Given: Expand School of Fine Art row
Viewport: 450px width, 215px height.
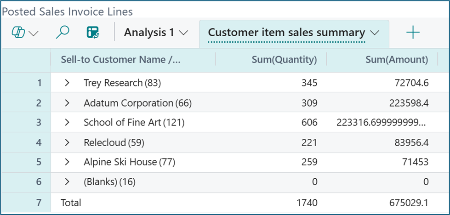Looking at the screenshot, I should pos(67,123).
